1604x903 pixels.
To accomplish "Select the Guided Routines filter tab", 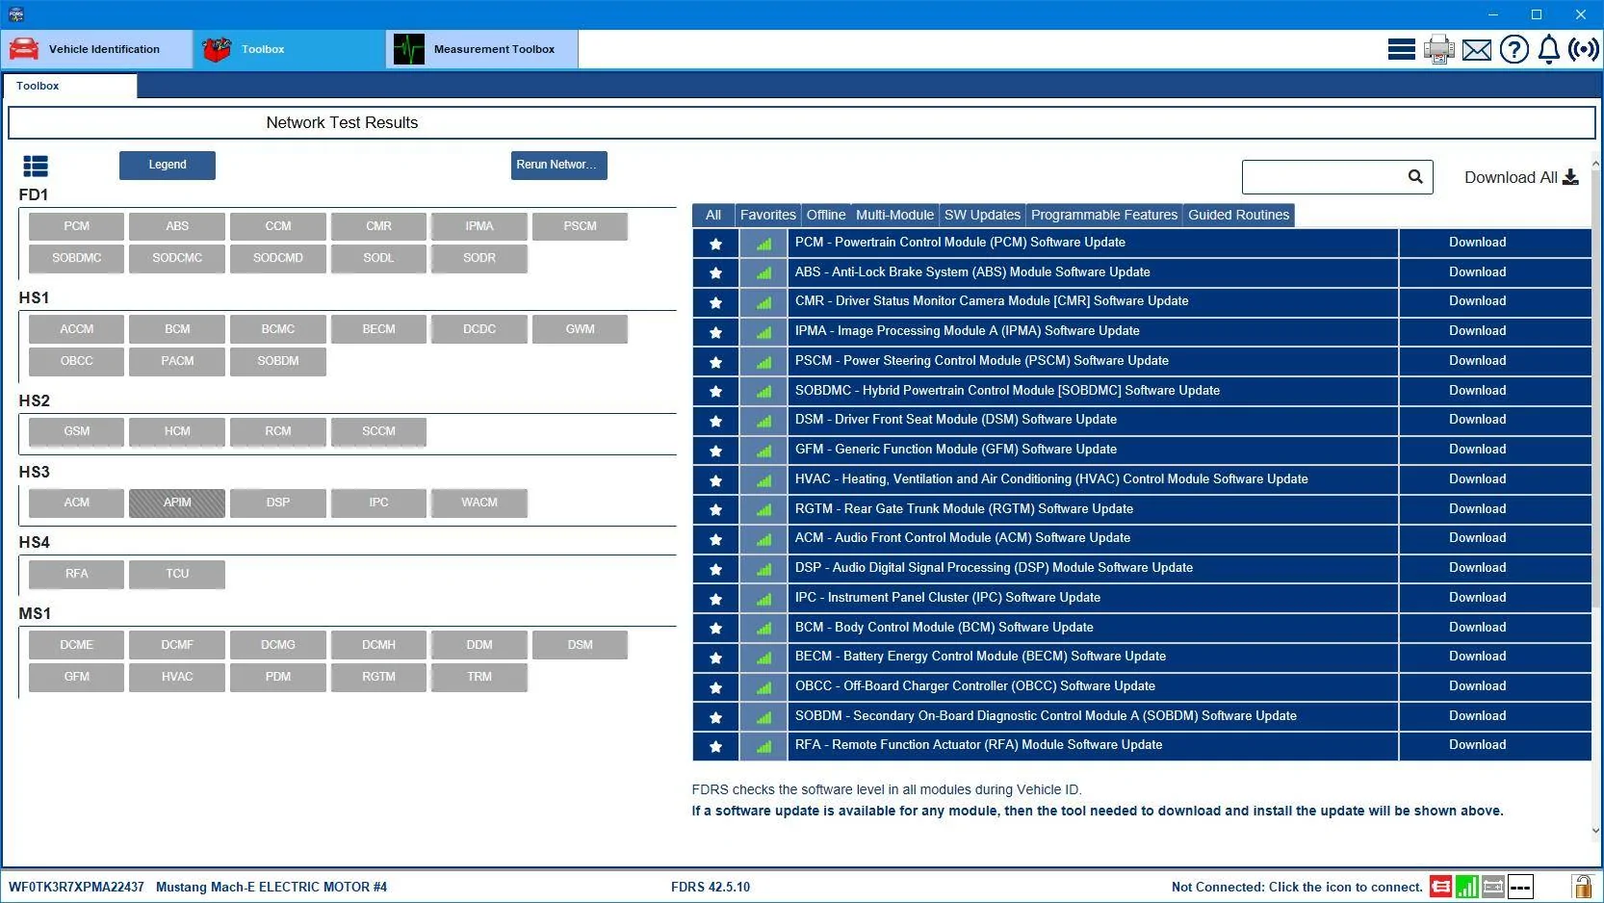I will (x=1238, y=215).
